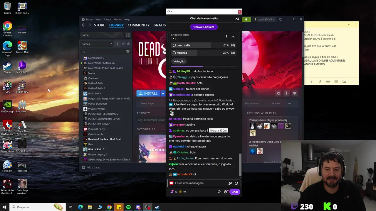
Task: Click the play-ready filter icon in Games header
Action: click(129, 44)
